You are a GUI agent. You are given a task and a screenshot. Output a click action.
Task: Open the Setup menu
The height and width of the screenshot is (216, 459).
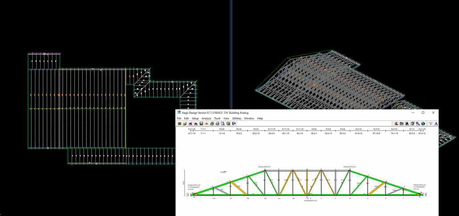(195, 118)
